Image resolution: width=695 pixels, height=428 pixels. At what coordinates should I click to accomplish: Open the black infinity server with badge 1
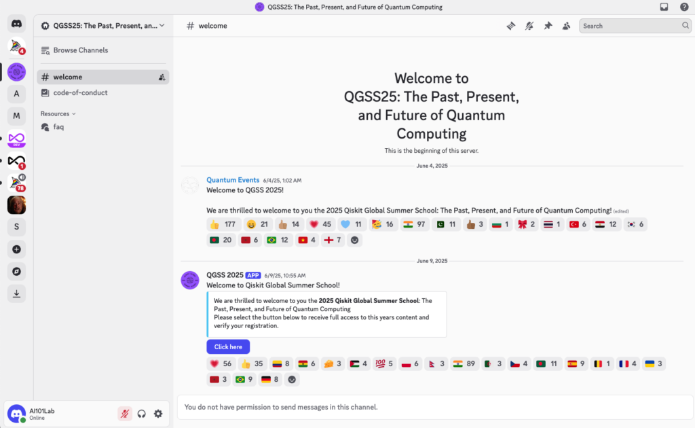point(16,161)
